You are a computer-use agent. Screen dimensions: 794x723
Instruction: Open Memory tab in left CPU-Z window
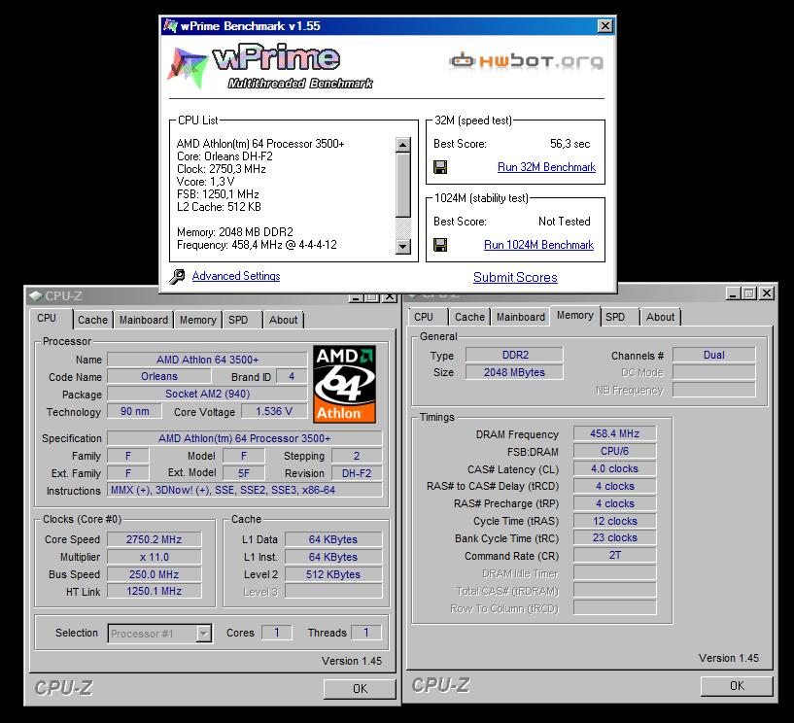coord(198,320)
